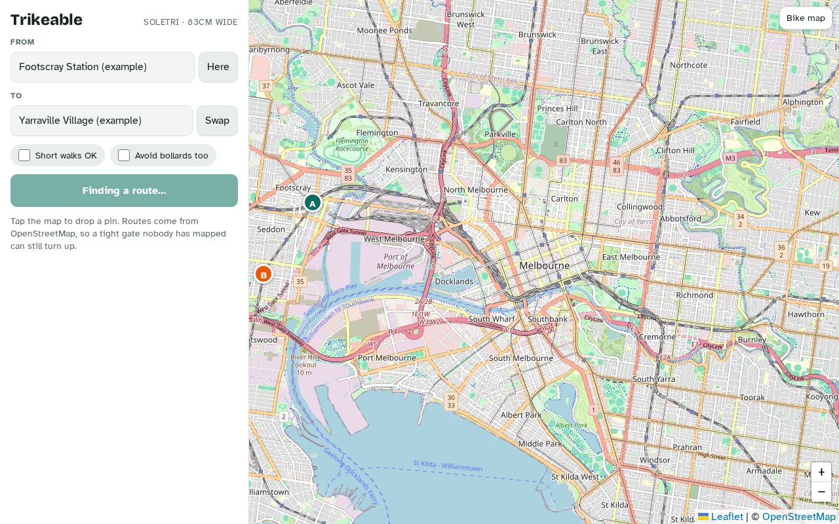Click the Hawthorn map label

[806, 314]
